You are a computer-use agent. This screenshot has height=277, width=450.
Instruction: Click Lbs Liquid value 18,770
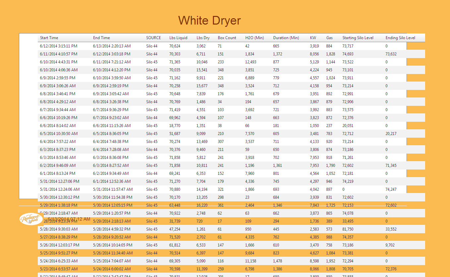[x=175, y=126]
